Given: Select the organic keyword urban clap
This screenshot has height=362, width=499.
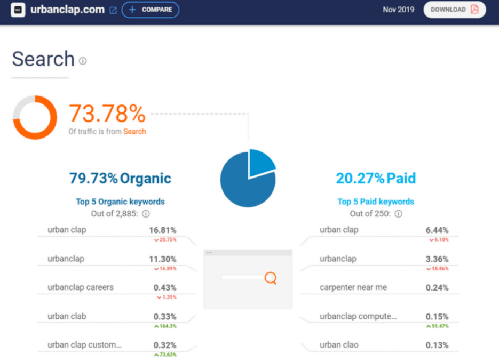Looking at the screenshot, I should click(66, 230).
